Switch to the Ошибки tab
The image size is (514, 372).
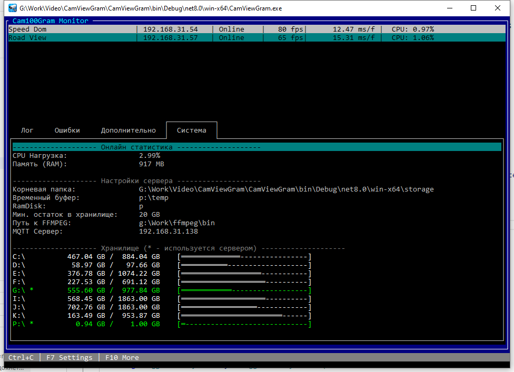(x=67, y=130)
